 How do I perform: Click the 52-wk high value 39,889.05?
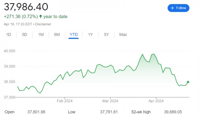(173, 112)
